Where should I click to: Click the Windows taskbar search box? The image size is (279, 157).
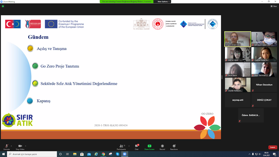tap(32, 154)
